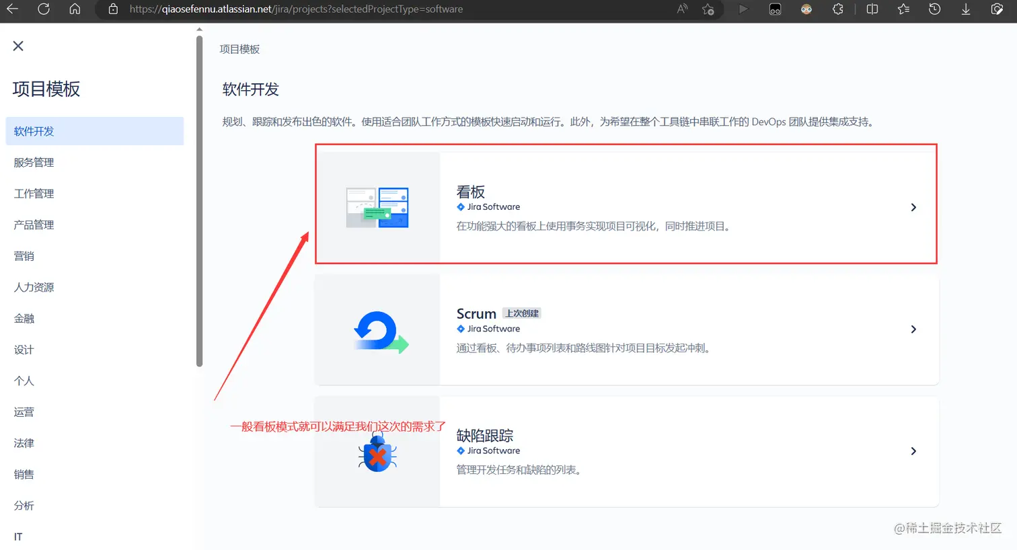The height and width of the screenshot is (550, 1017).
Task: Open the avatar extension icon
Action: 806,9
